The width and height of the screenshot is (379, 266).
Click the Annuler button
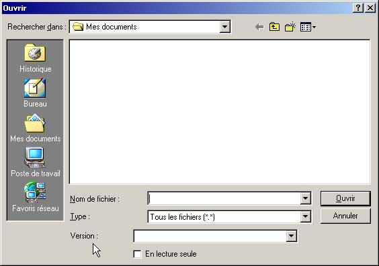click(345, 216)
